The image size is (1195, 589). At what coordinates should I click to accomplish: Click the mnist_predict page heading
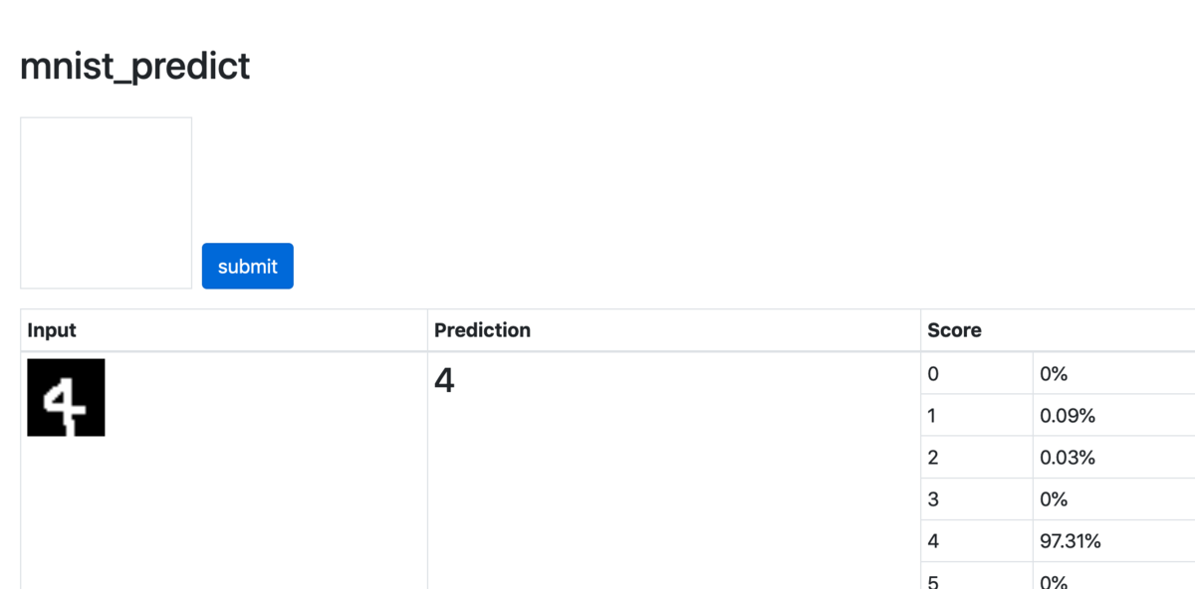tap(134, 67)
